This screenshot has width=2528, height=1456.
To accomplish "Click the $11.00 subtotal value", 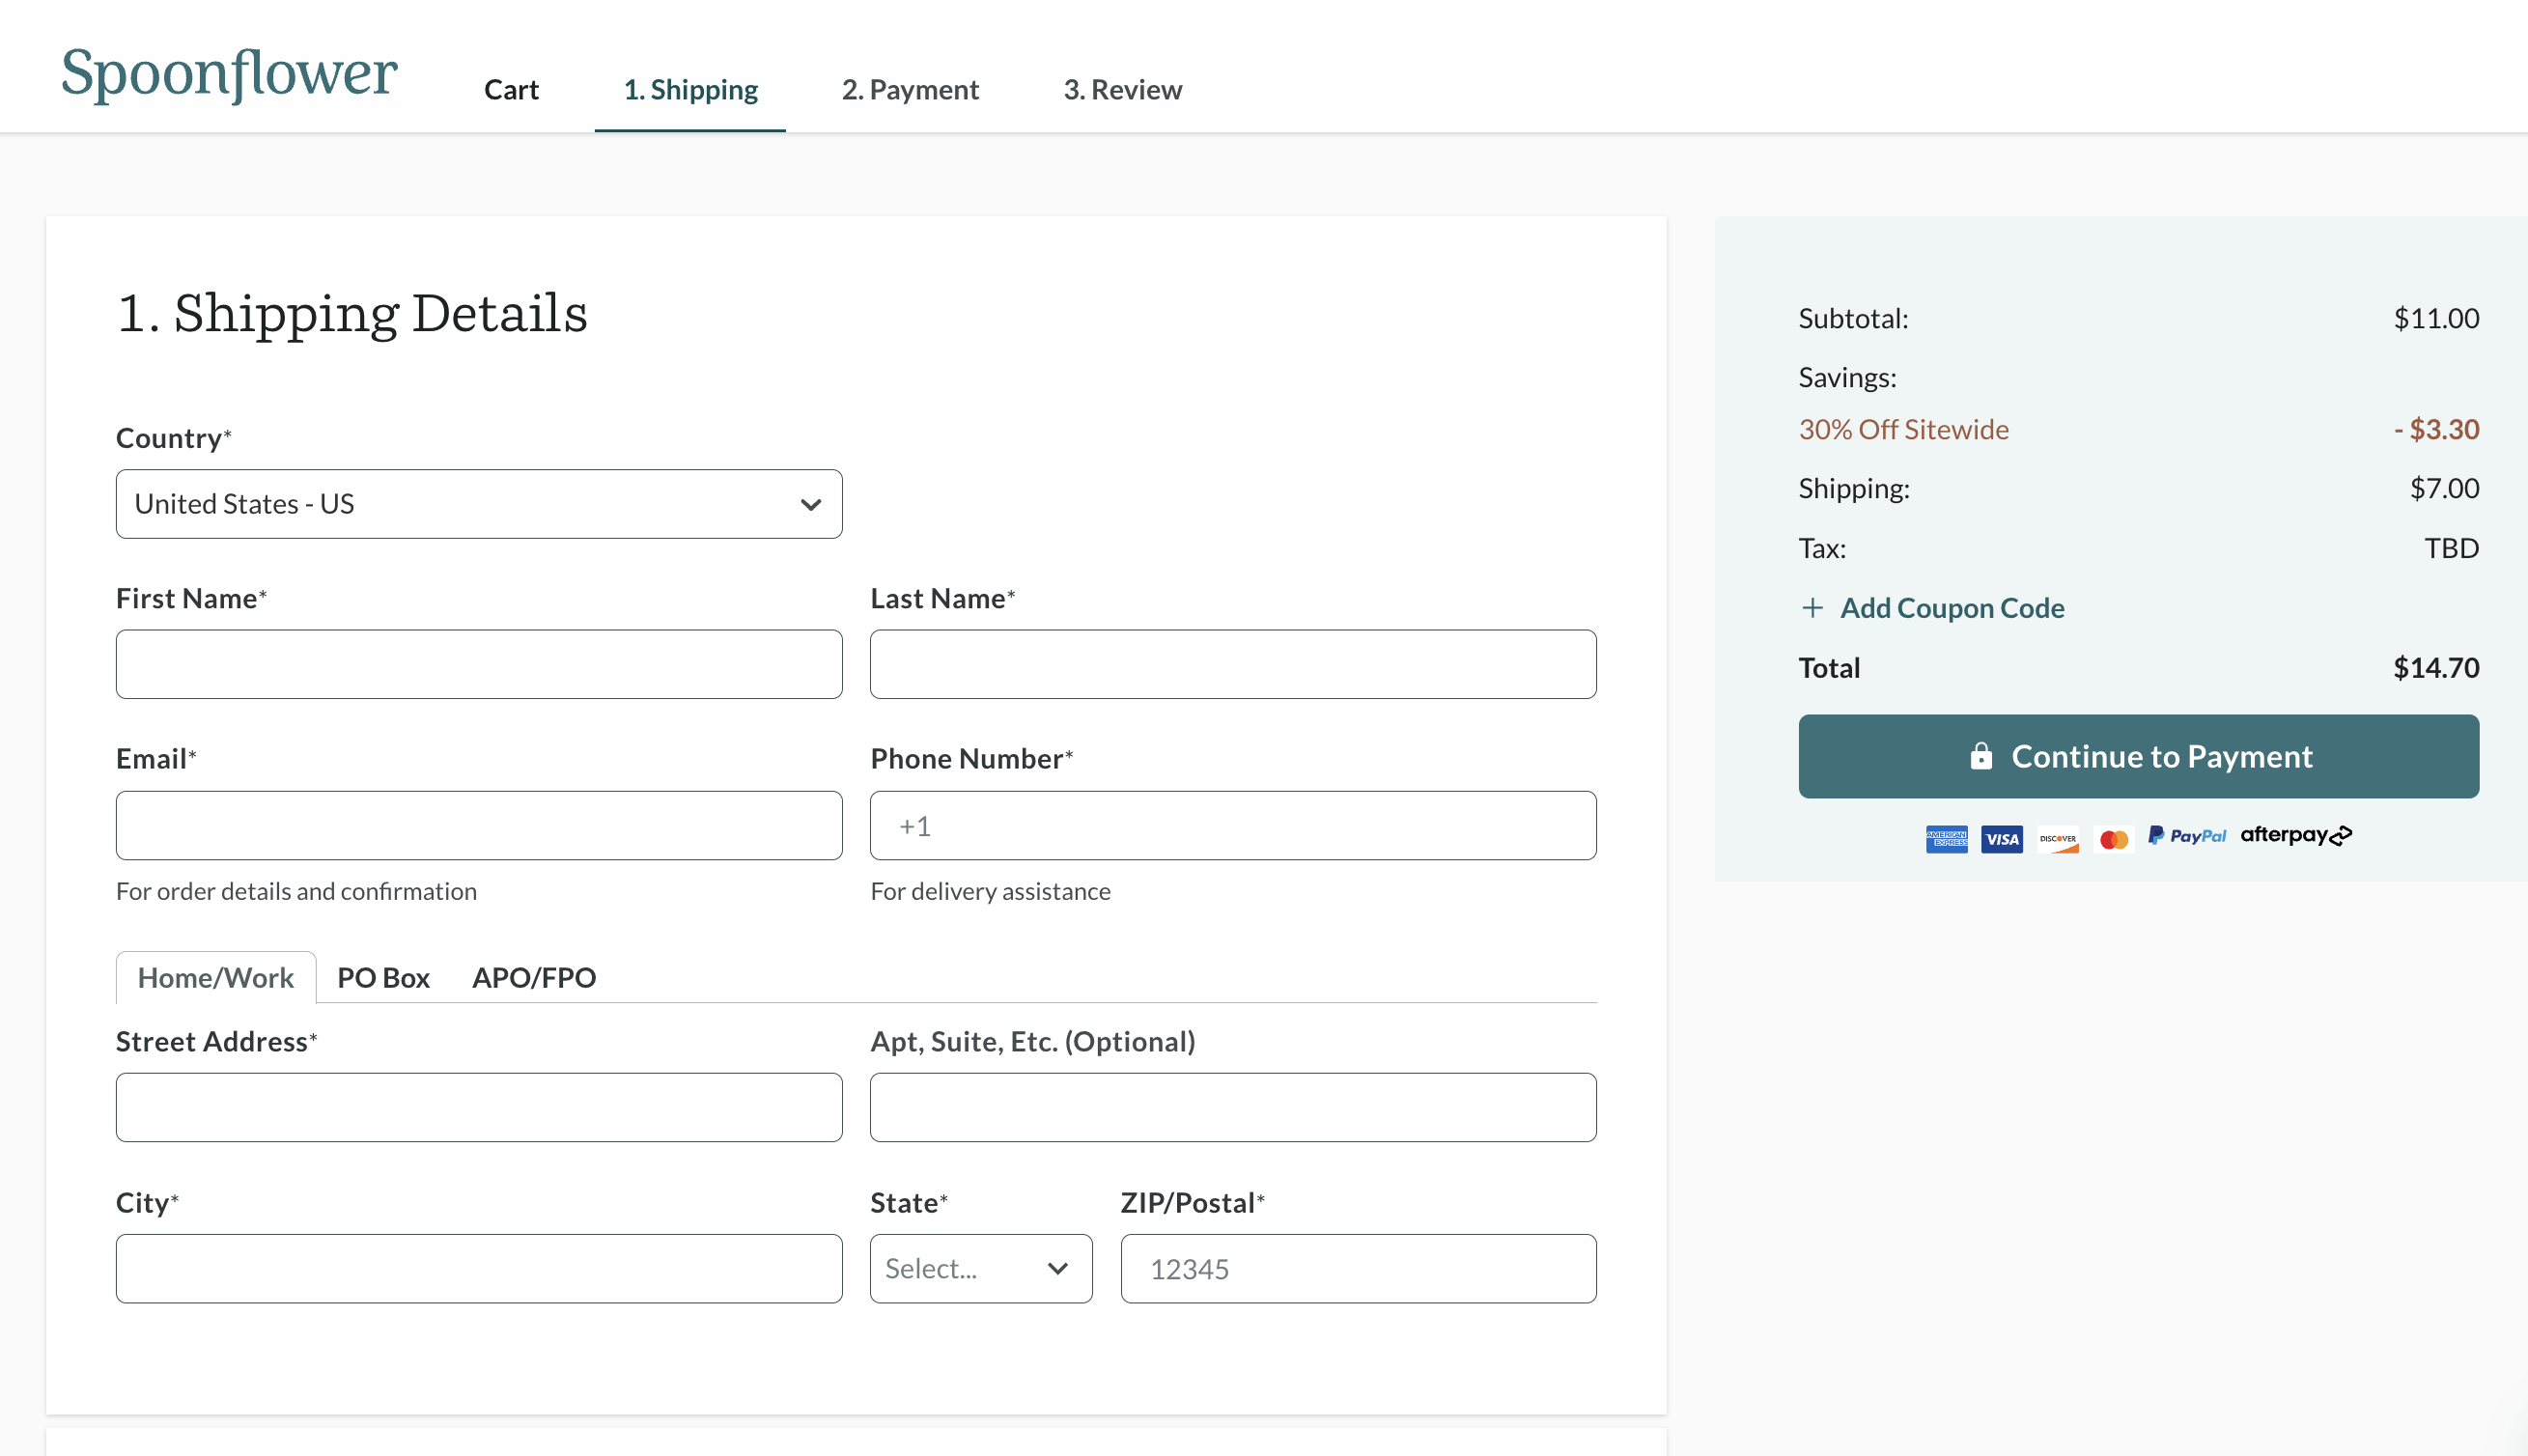I will coord(2436,318).
